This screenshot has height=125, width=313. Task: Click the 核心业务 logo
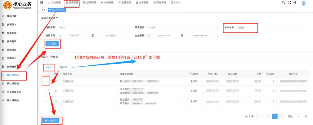(x=17, y=5)
